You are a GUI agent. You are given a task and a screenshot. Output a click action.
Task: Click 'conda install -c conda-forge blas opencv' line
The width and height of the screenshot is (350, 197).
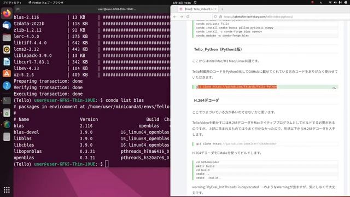point(229,32)
